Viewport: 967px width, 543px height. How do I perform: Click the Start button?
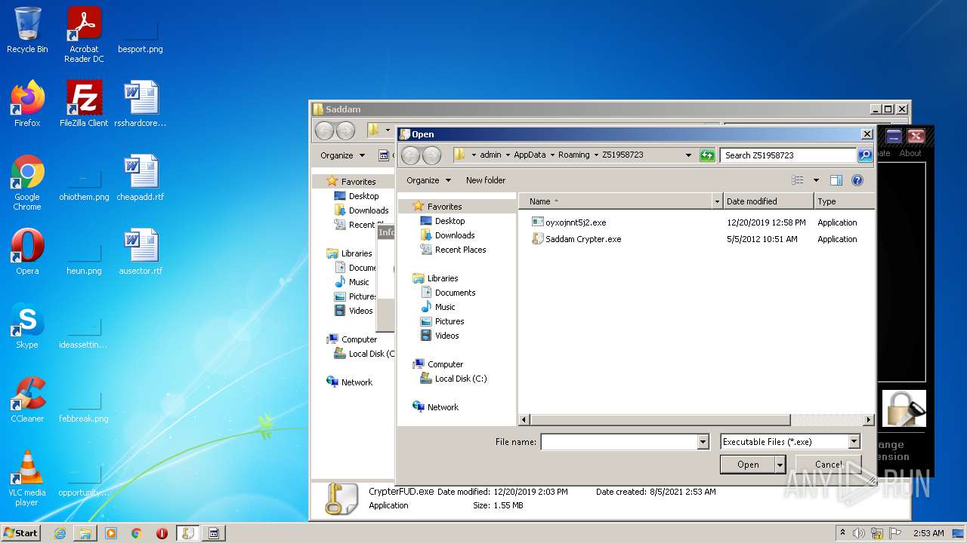21,533
